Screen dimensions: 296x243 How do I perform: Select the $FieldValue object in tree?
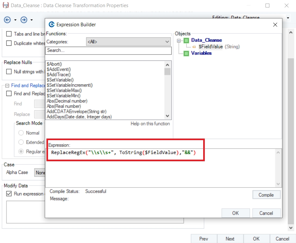(x=211, y=47)
